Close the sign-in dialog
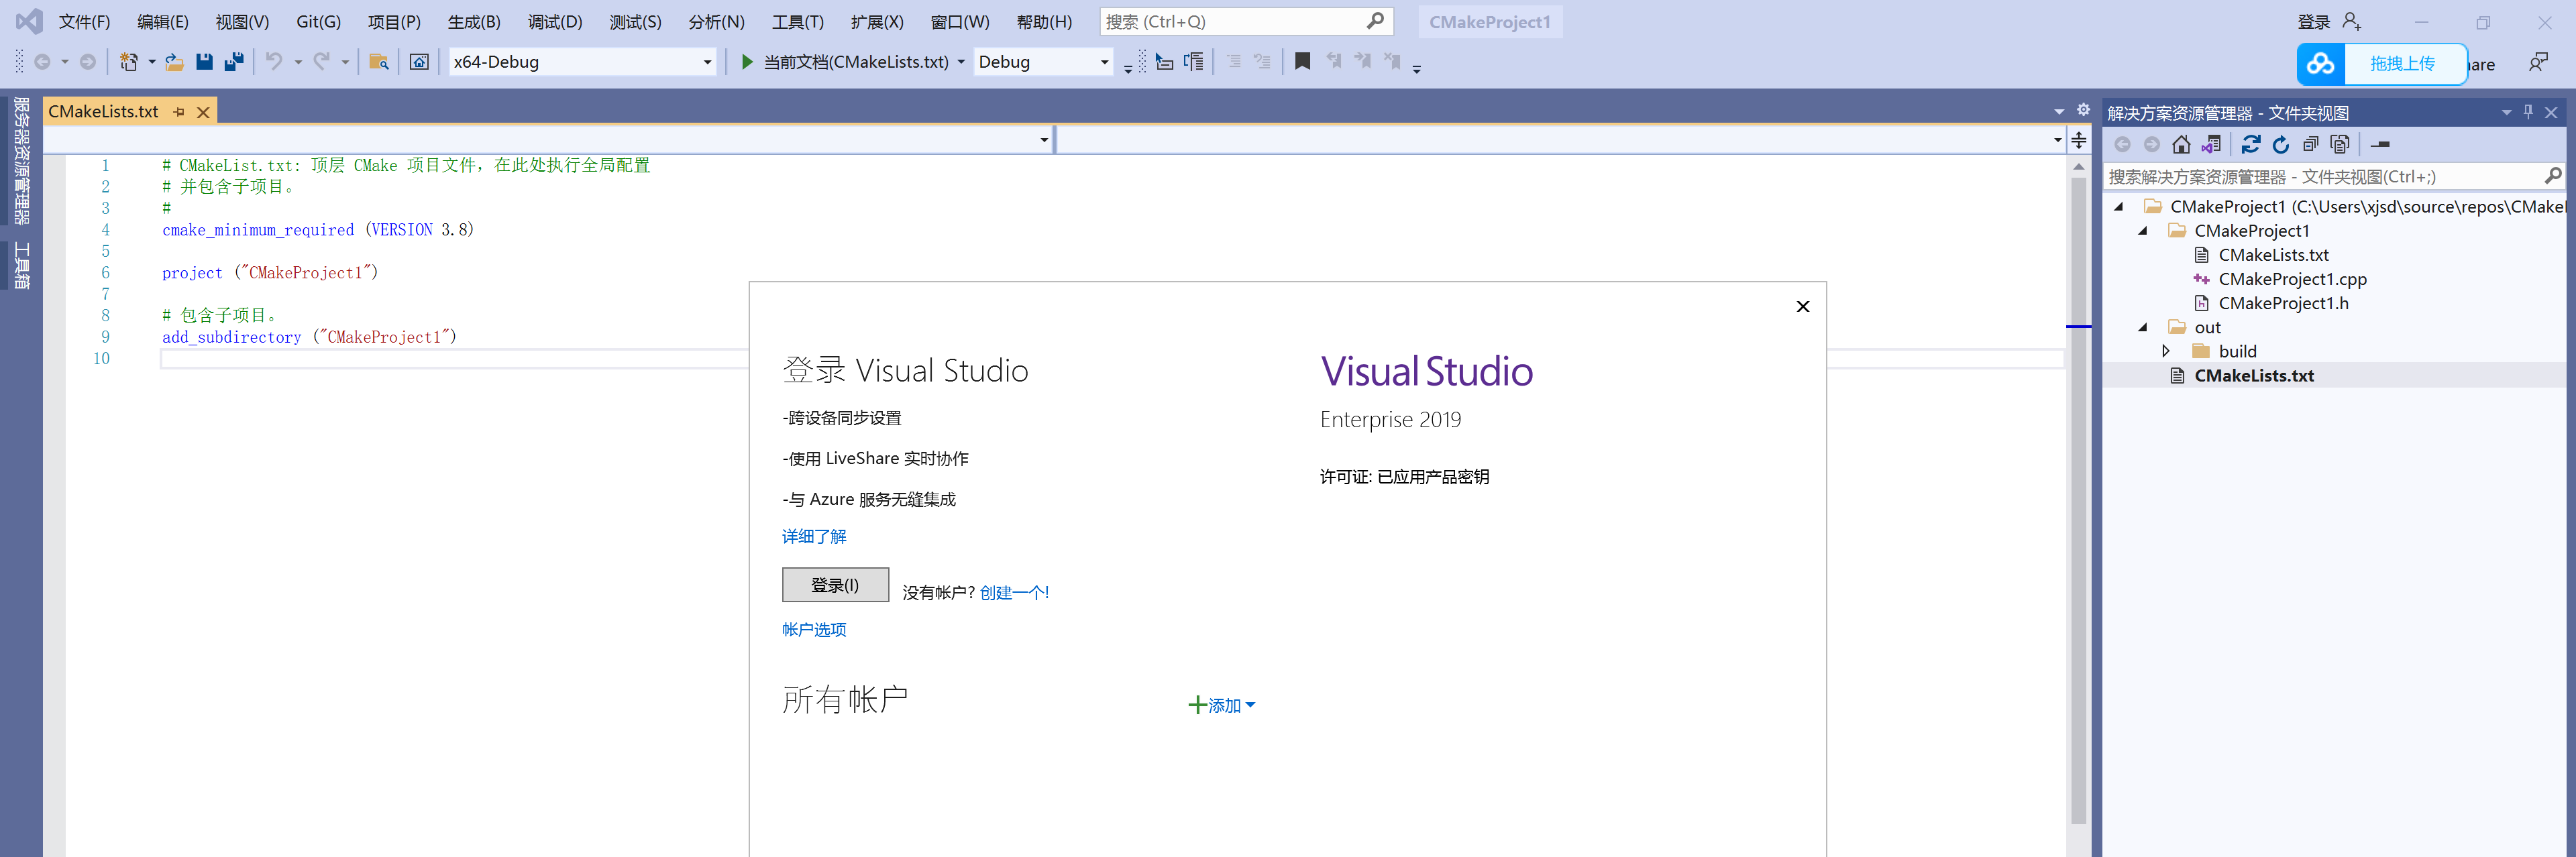Viewport: 2576px width, 857px height. click(1803, 306)
